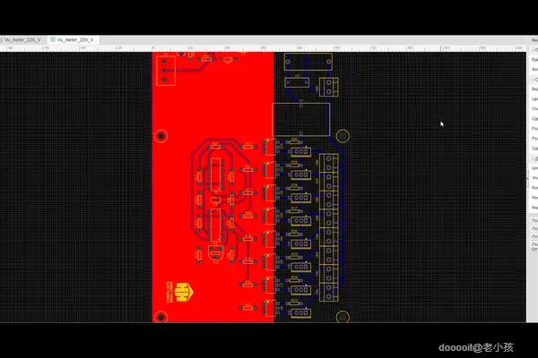
Task: Click the upper DIP chip footprint inside the loop traces
Action: click(215, 175)
